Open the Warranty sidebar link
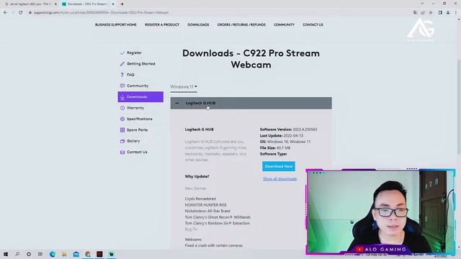Screen dimensions: 461x259 coord(135,108)
